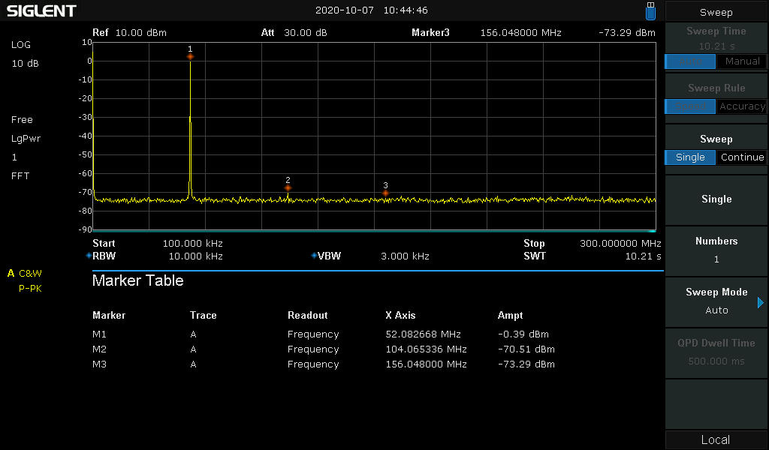This screenshot has height=450, width=769.
Task: Click the blue USB storage icon
Action: tap(650, 11)
